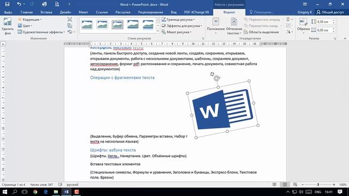
Task: Click the Удалить фон (Remove background) button
Action: 8,26
